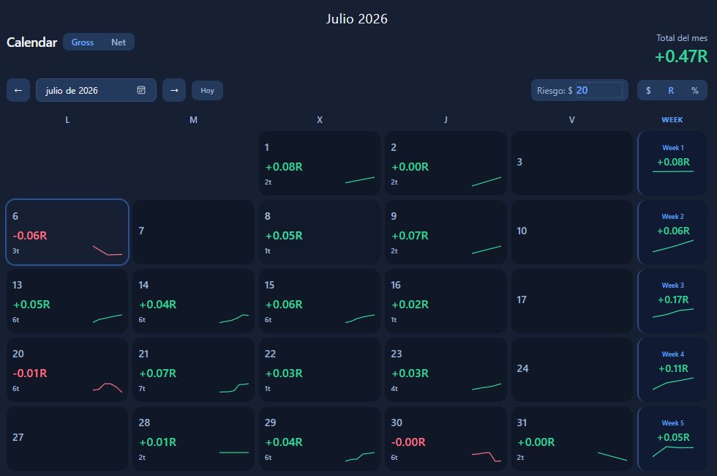Image resolution: width=717 pixels, height=476 pixels.
Task: Click the WEEK column header
Action: [x=672, y=120]
